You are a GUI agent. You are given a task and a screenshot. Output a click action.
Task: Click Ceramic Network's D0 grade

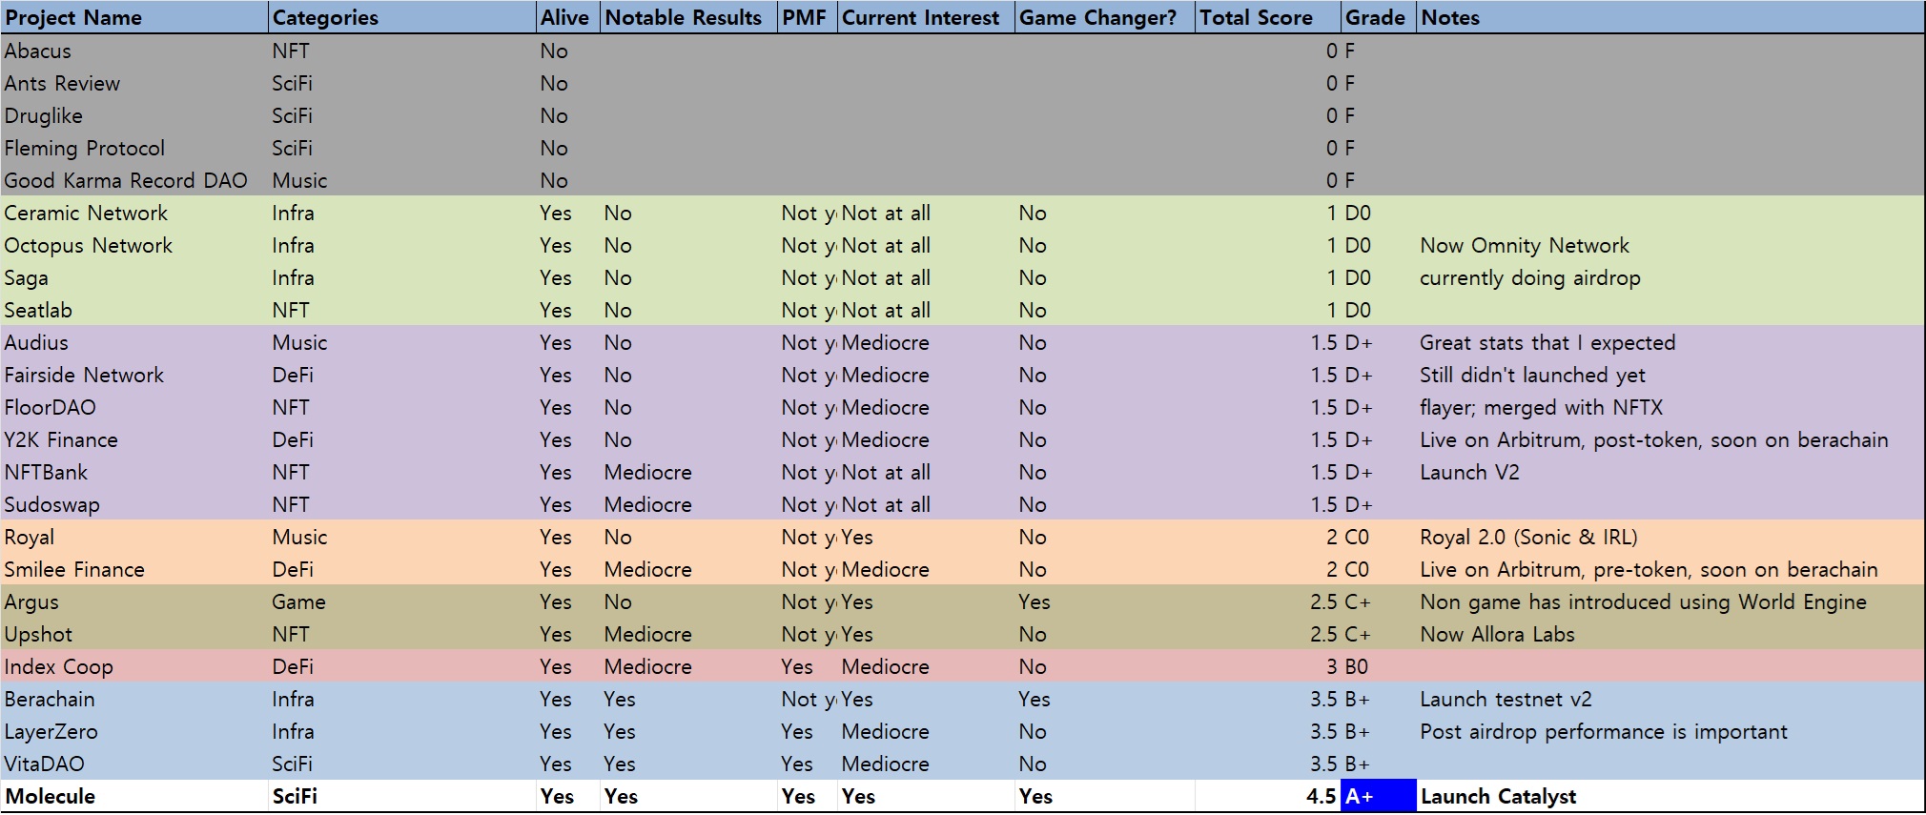(x=1378, y=214)
